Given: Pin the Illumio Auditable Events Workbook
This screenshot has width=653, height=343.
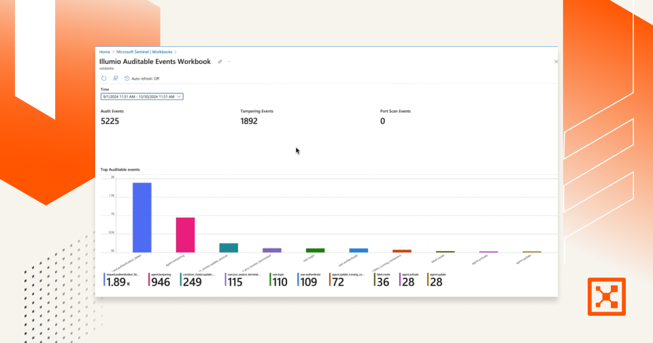Looking at the screenshot, I should click(x=220, y=62).
